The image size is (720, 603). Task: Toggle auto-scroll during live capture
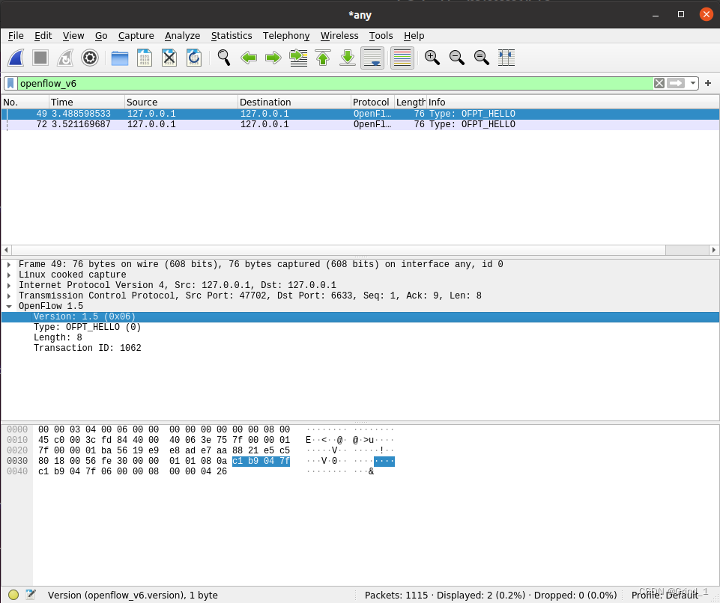click(372, 58)
